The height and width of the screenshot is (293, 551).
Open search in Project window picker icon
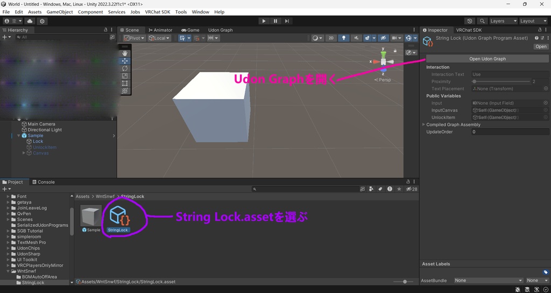(362, 189)
